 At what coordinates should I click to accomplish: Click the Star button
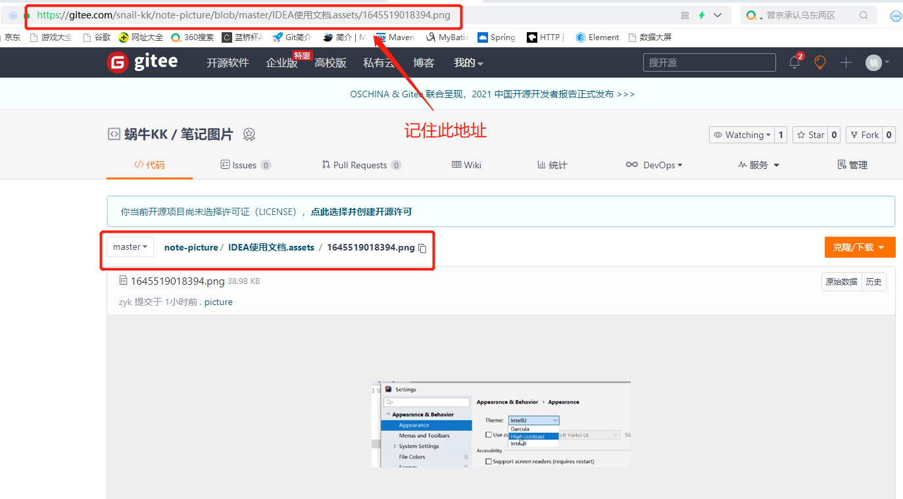[x=810, y=135]
